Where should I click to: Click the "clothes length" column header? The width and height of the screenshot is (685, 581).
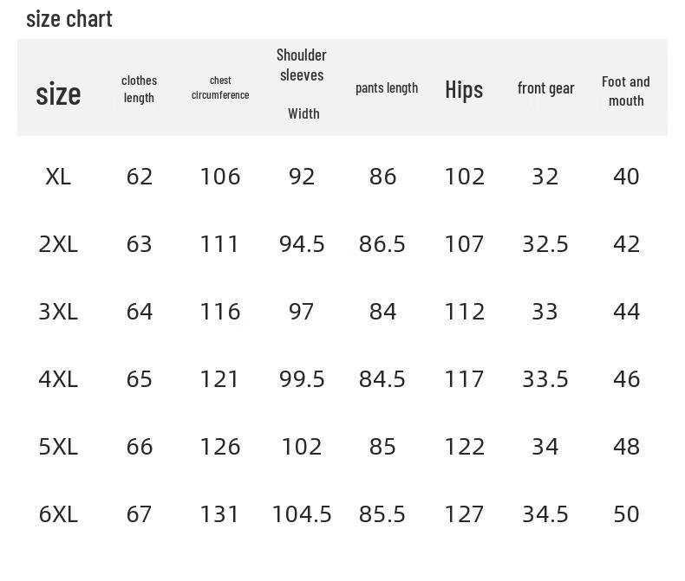pos(139,89)
